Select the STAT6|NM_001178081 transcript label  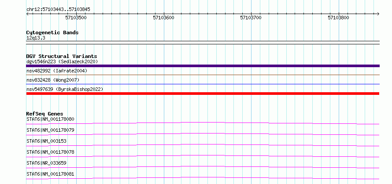pyautogui.click(x=50, y=174)
